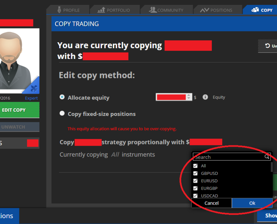Toggle the USDCAD checkbox
The width and height of the screenshot is (277, 224).
(x=196, y=196)
